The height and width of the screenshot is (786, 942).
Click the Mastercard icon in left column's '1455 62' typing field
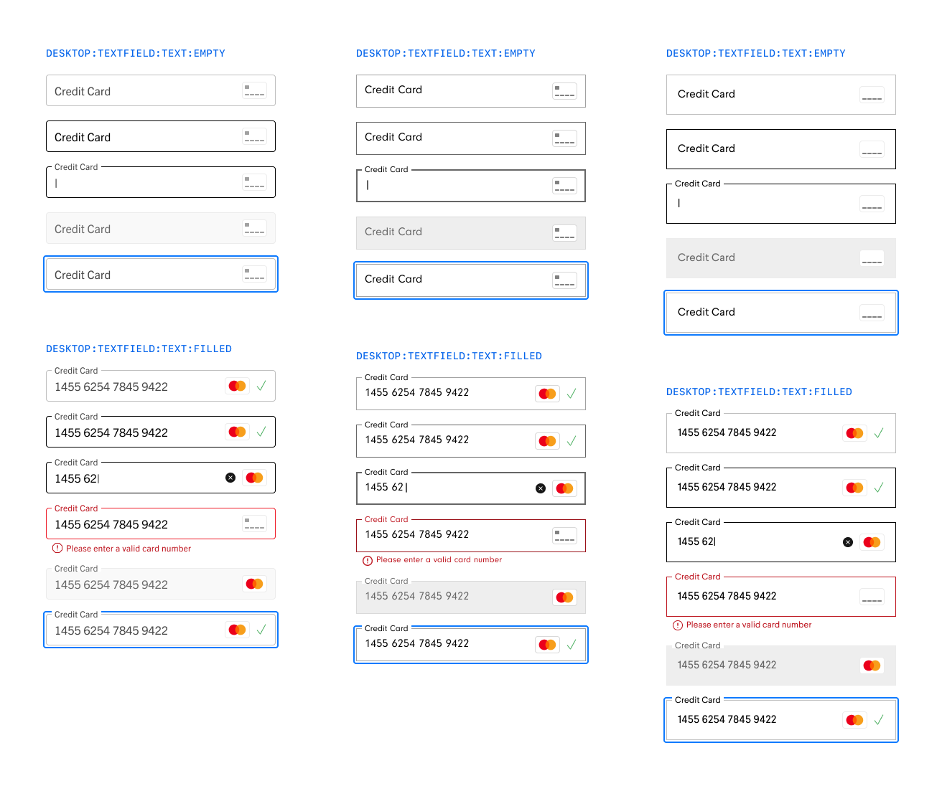pyautogui.click(x=254, y=478)
